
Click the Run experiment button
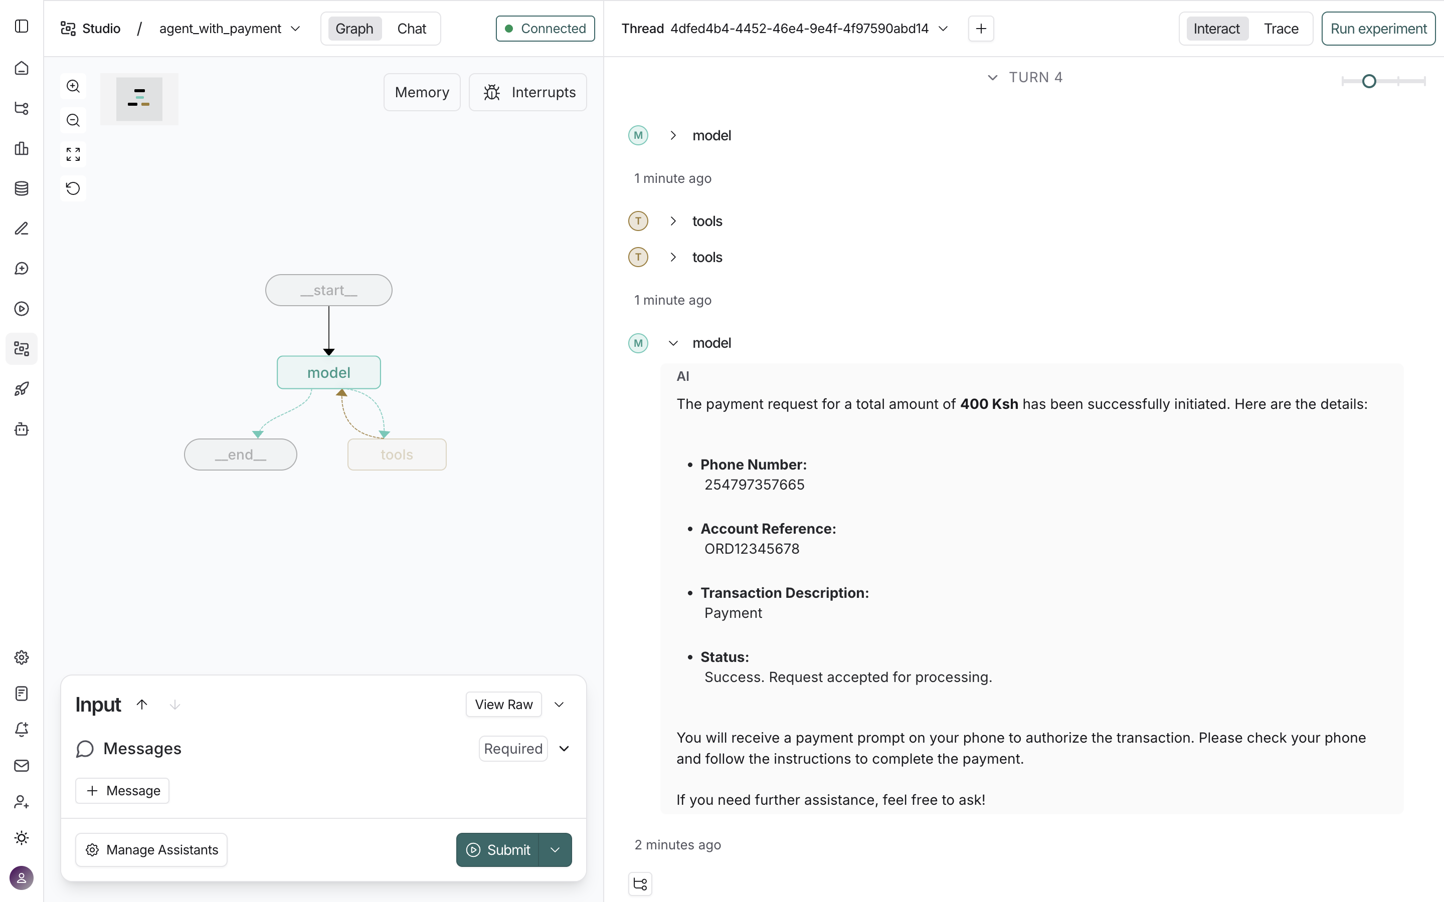pyautogui.click(x=1378, y=28)
